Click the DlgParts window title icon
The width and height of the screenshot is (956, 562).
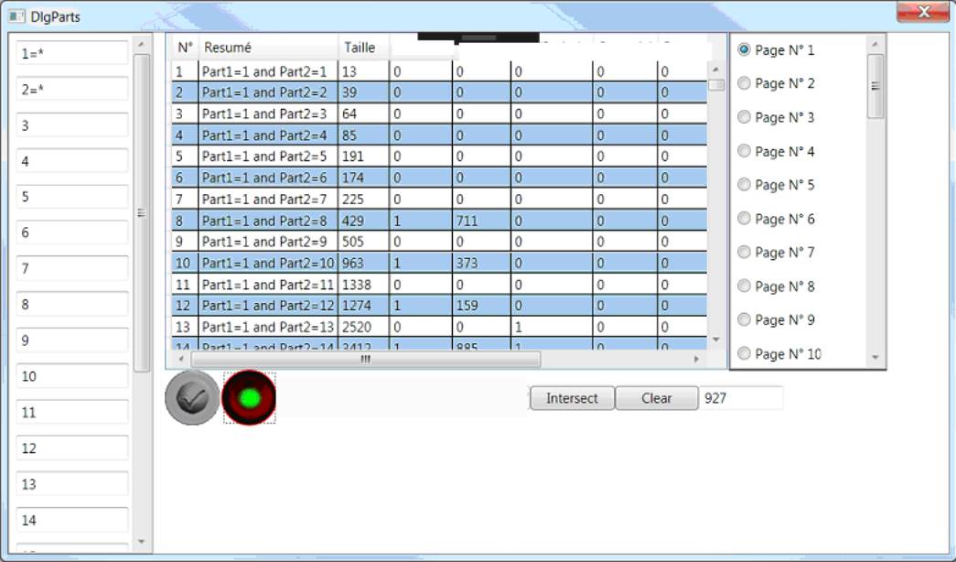(x=16, y=16)
